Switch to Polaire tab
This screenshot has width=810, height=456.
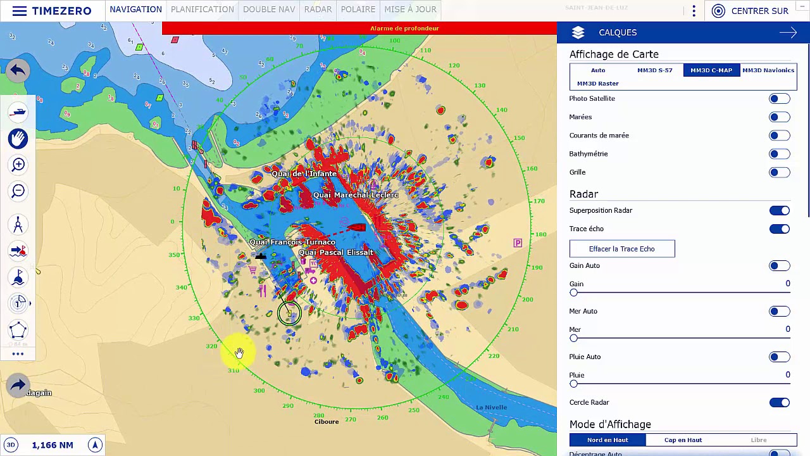[358, 9]
